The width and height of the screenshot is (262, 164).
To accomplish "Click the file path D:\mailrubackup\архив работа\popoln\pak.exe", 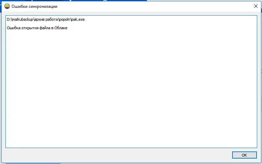I will pos(45,19).
